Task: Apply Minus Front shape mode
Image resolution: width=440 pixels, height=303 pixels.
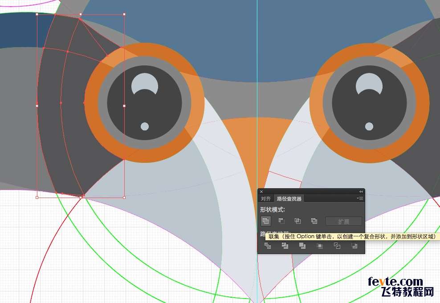Action: click(x=281, y=221)
